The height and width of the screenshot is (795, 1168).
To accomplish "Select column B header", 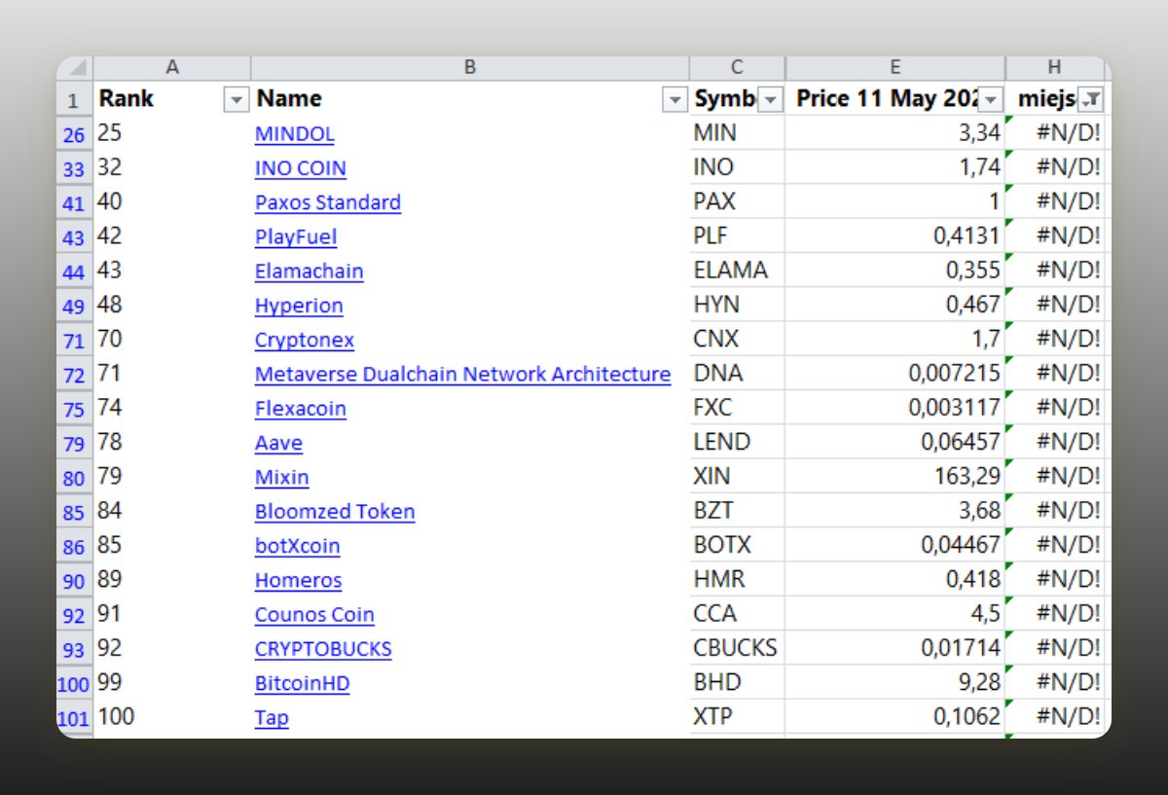I will tap(470, 67).
